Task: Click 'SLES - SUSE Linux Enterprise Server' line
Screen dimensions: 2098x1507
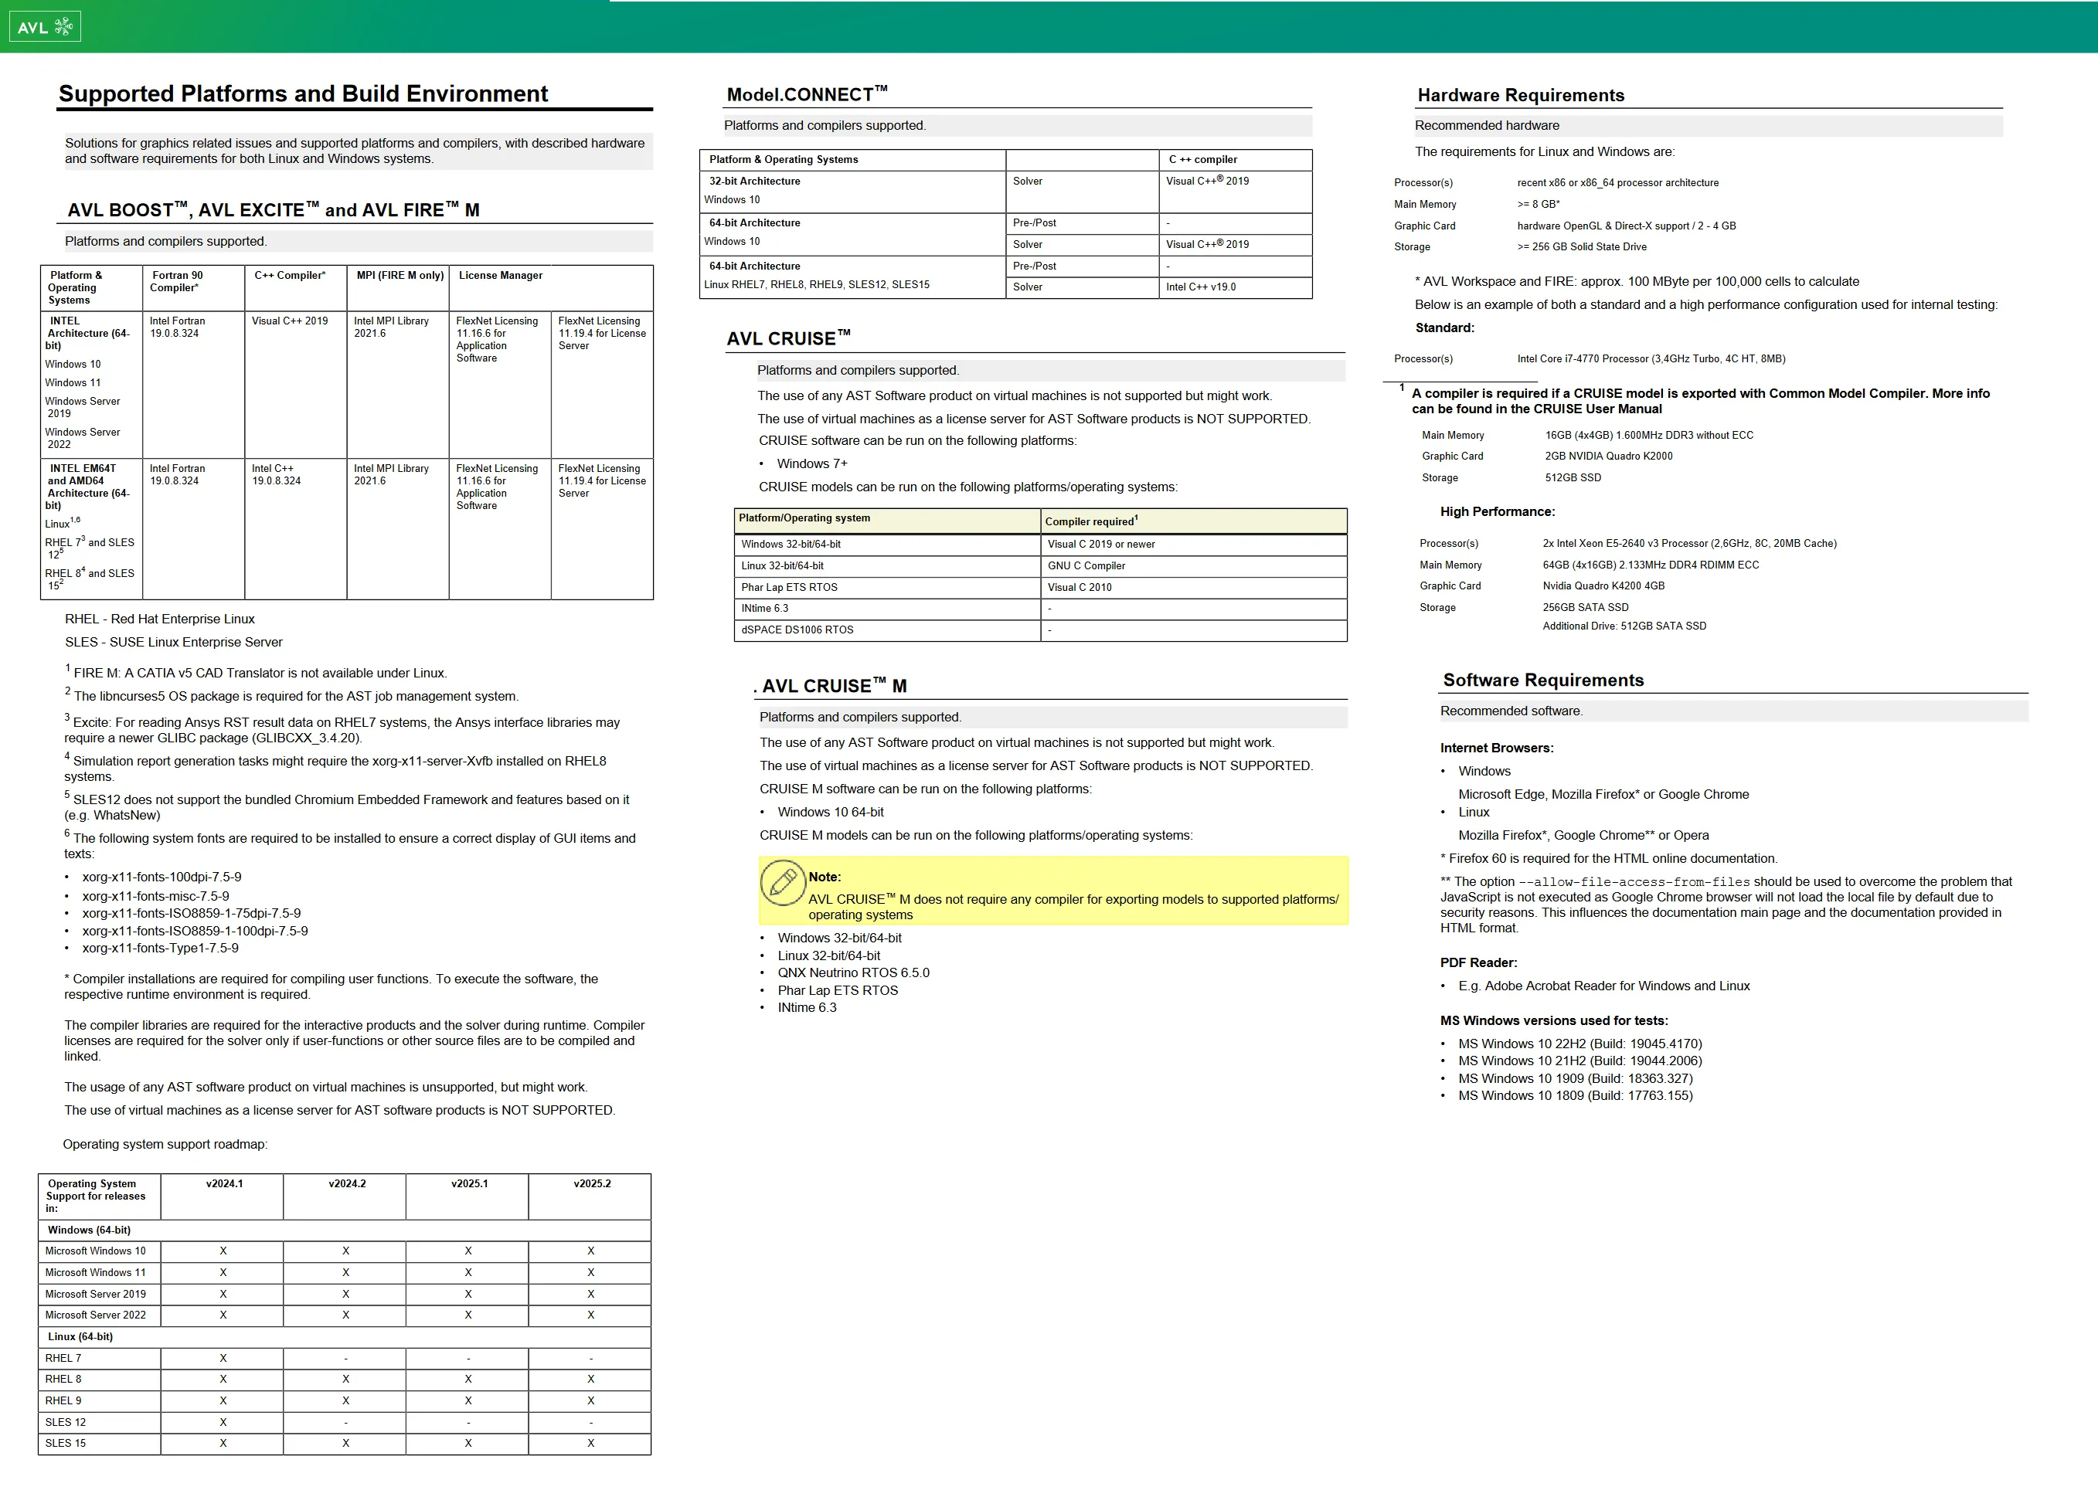Action: pos(173,643)
